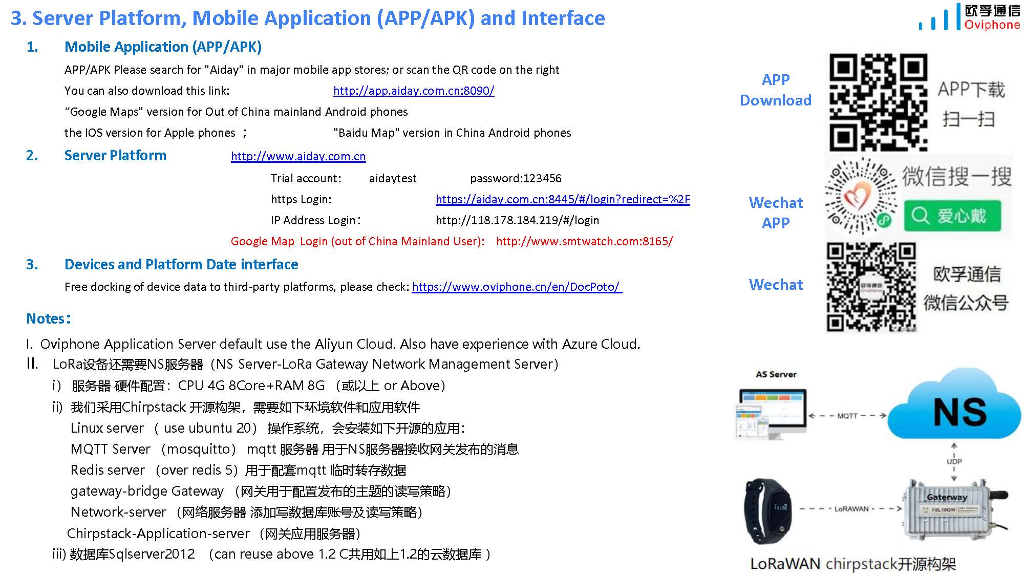Image resolution: width=1024 pixels, height=576 pixels.
Task: Click the gateway-bridge Gateway line
Action: (261, 491)
